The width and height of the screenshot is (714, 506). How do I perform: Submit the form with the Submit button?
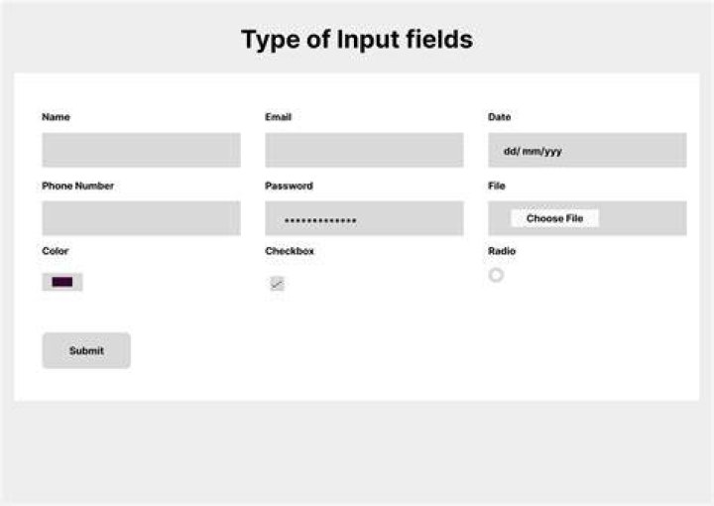(86, 350)
